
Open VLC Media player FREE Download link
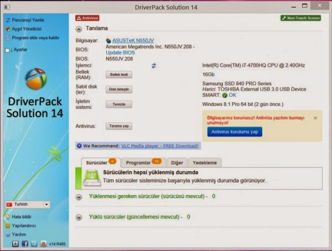(x=160, y=146)
